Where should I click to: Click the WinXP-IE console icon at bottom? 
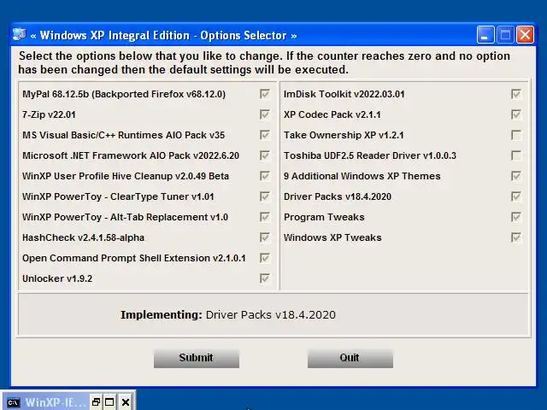pos(14,402)
